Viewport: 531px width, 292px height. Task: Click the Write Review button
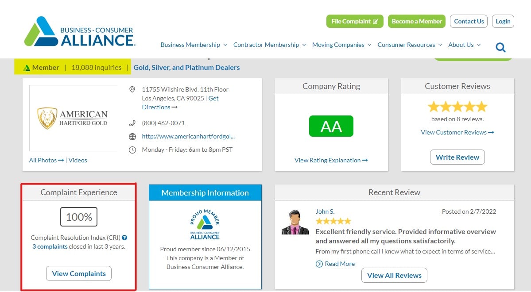[457, 157]
